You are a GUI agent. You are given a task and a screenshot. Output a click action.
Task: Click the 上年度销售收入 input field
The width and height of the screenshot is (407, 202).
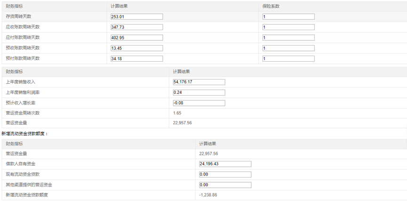click(x=199, y=82)
